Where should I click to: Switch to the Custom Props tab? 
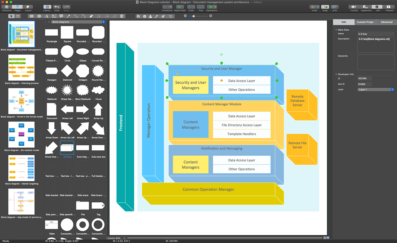(x=365, y=22)
